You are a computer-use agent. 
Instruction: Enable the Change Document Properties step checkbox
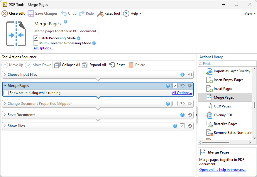click(175, 104)
